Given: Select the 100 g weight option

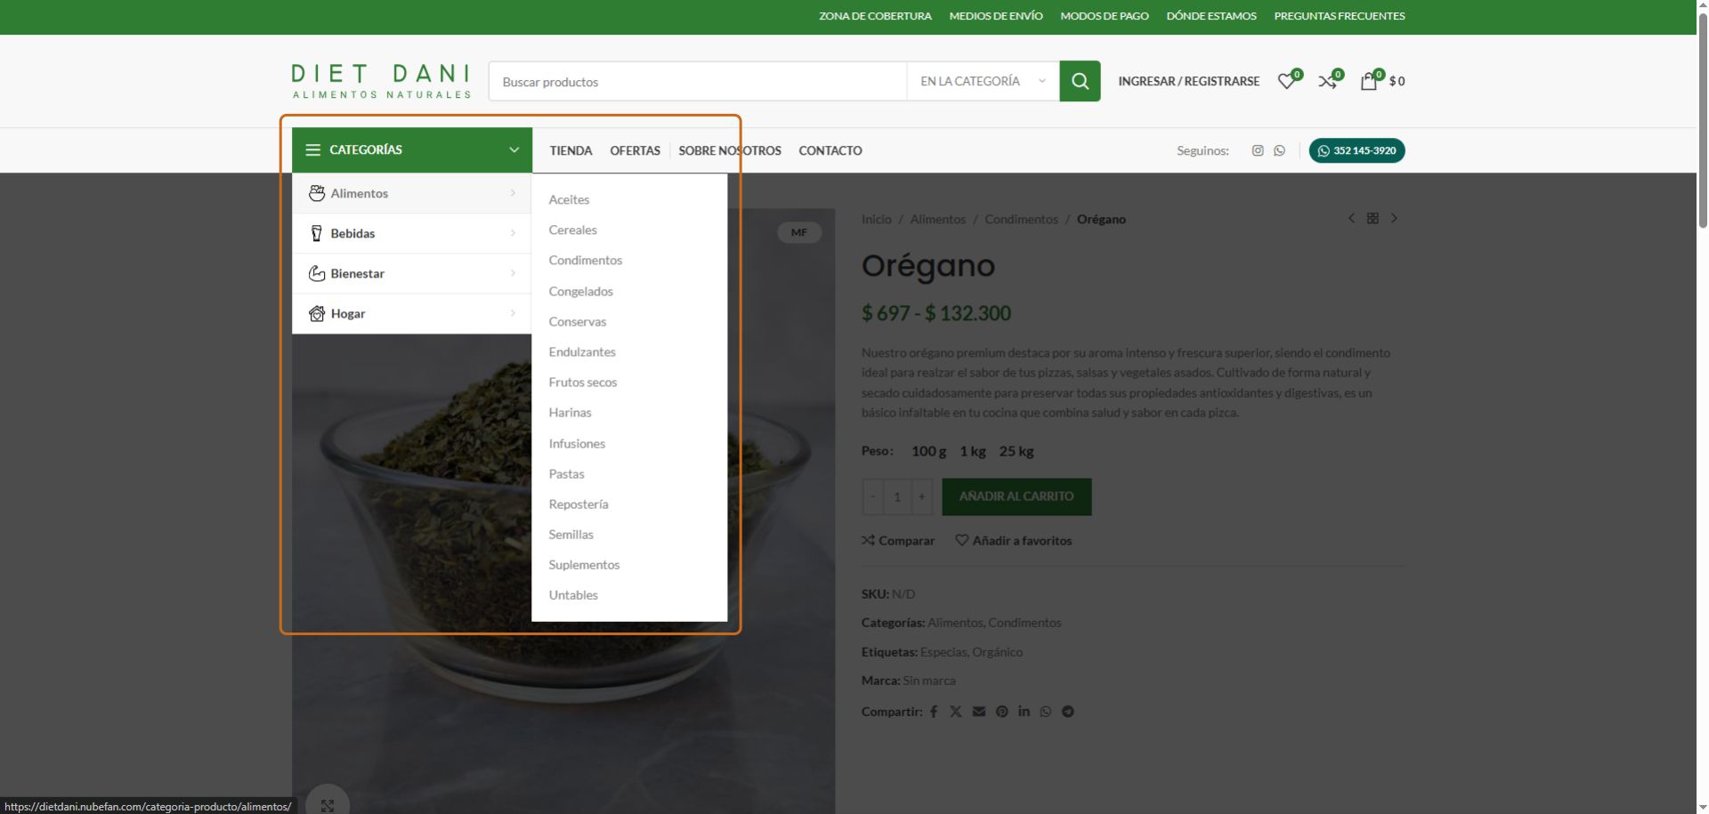Looking at the screenshot, I should click(x=928, y=451).
